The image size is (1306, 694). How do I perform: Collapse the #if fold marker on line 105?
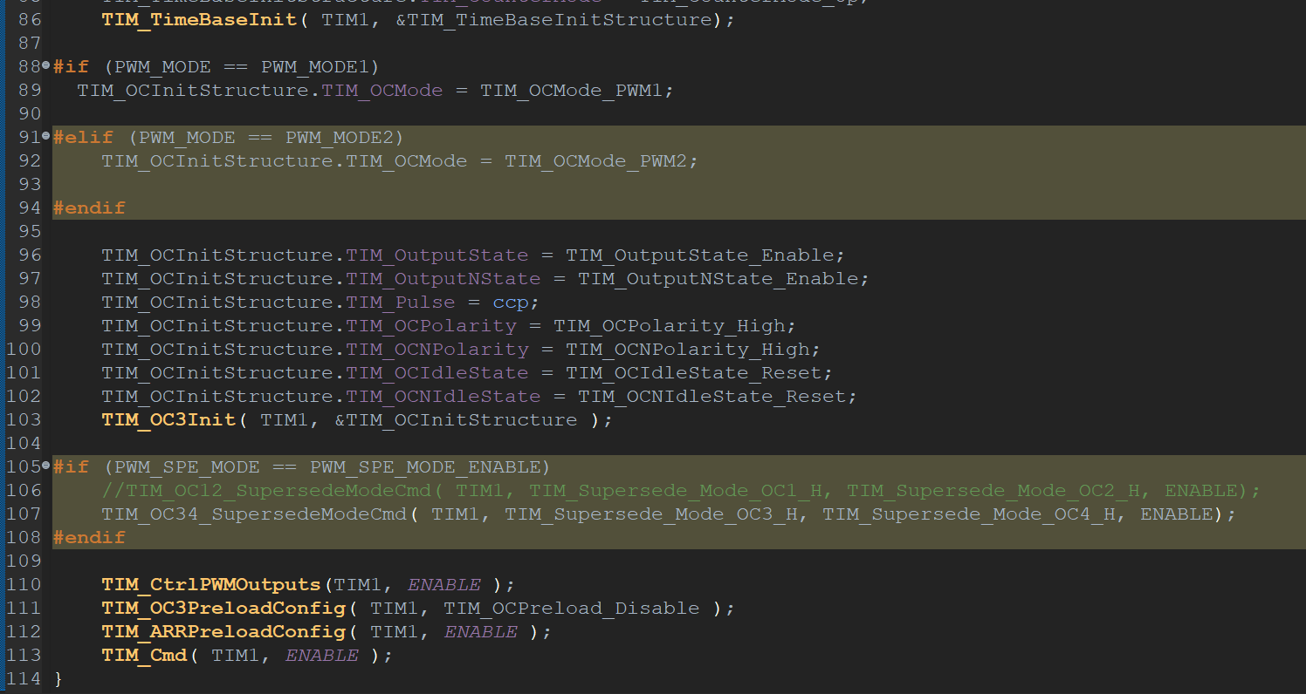(46, 466)
